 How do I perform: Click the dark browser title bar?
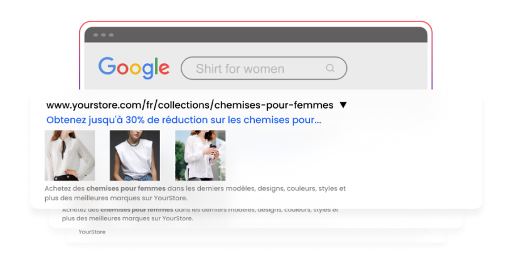255,35
